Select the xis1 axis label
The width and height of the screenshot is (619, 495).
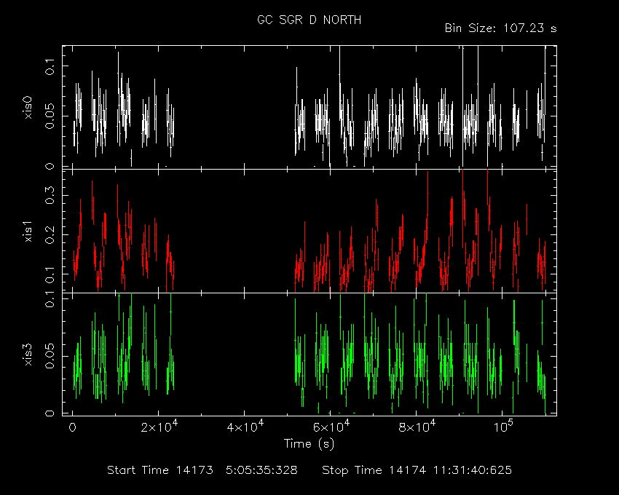pos(28,231)
